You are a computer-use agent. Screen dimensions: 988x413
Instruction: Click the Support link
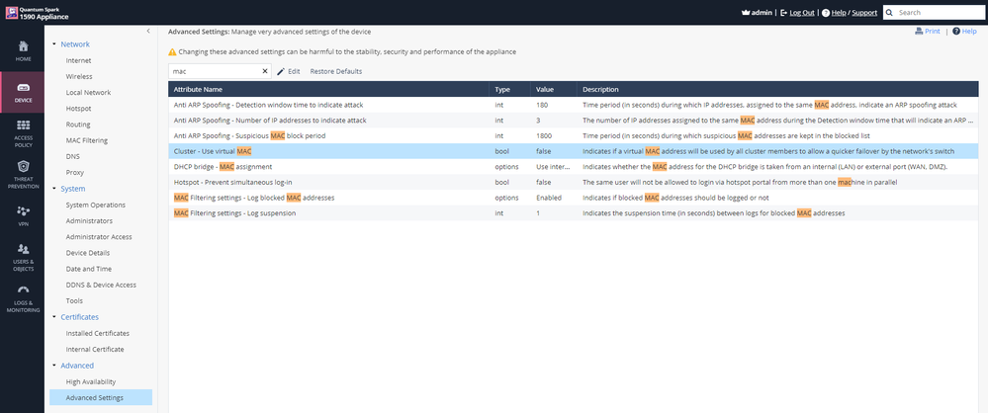[x=864, y=13]
